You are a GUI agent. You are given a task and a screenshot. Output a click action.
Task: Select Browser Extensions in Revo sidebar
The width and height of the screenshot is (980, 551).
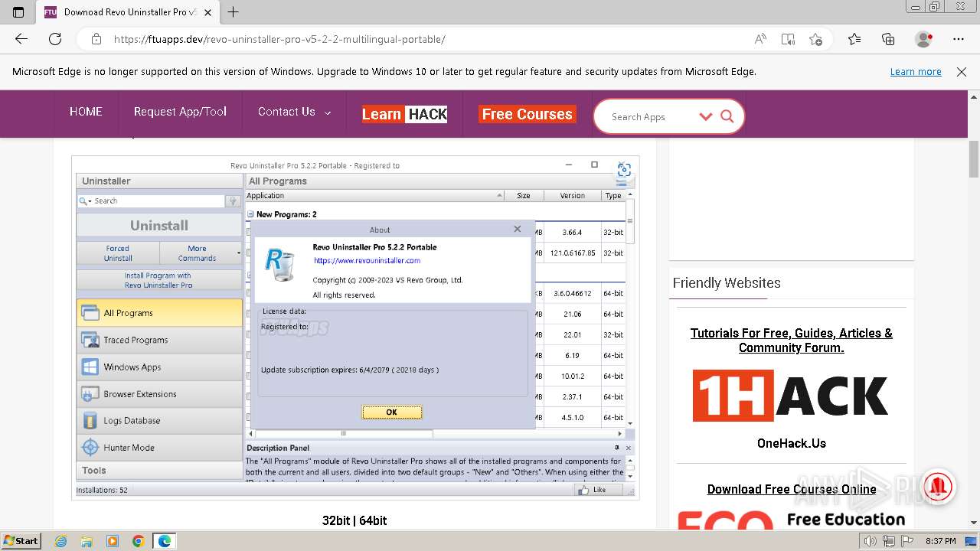point(159,393)
